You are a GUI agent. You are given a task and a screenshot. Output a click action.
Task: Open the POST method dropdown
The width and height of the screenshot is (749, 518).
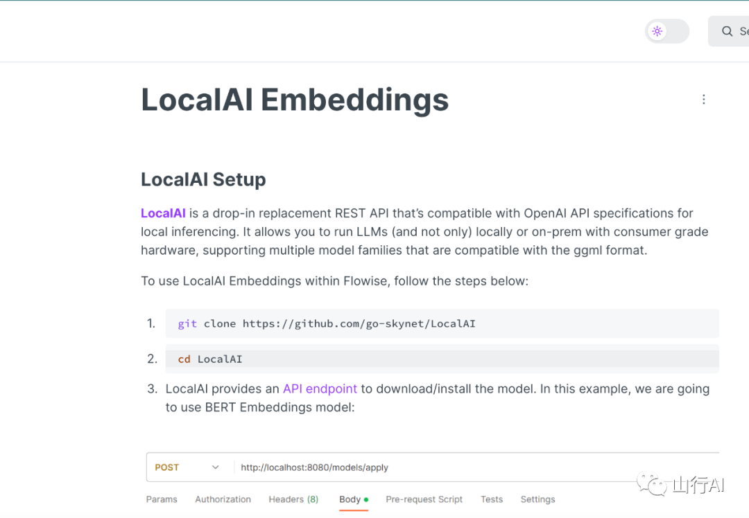pos(187,467)
